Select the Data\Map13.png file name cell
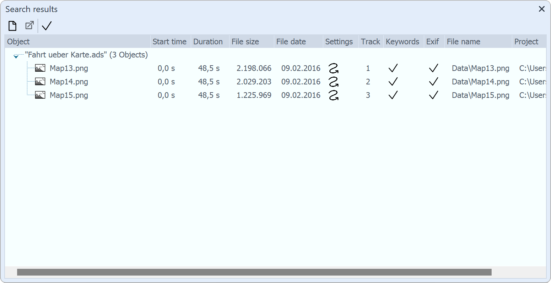Screen dimensions: 551x283 (x=480, y=68)
